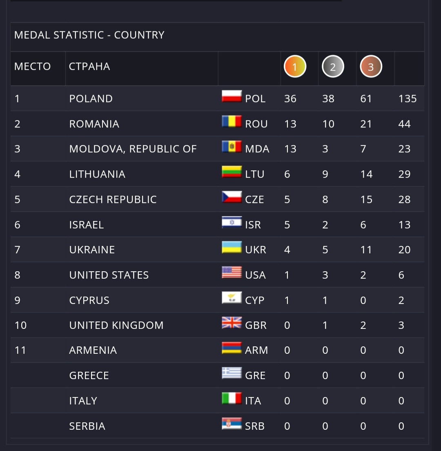This screenshot has height=451, width=441.
Task: Click the silver medal column icon
Action: click(333, 67)
